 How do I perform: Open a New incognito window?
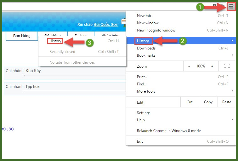[x=156, y=30]
